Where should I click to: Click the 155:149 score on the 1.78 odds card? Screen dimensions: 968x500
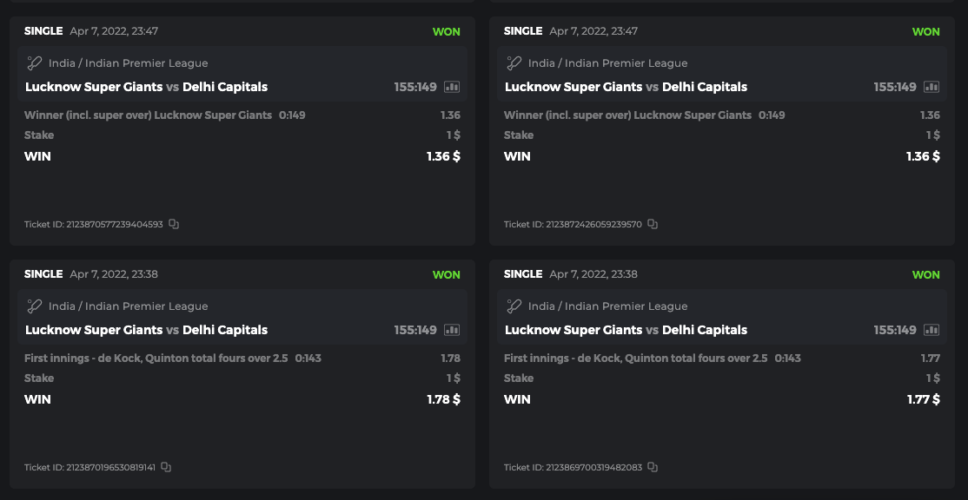pos(415,330)
